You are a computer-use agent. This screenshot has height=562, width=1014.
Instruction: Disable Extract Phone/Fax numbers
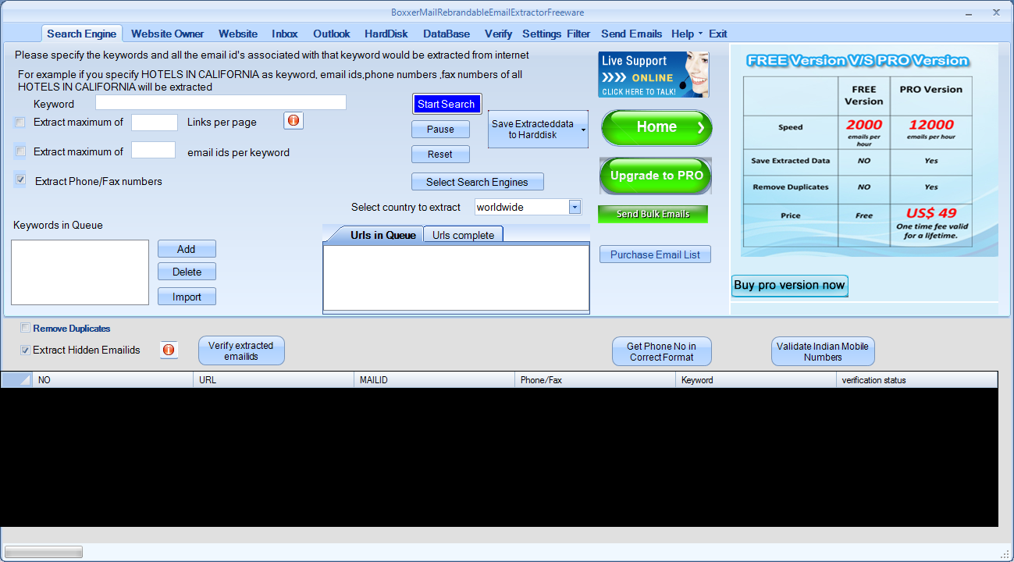click(x=20, y=180)
